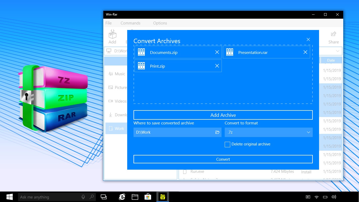The image size is (359, 202).
Task: Click the Win-Rar app icon in the taskbar
Action: (163, 197)
